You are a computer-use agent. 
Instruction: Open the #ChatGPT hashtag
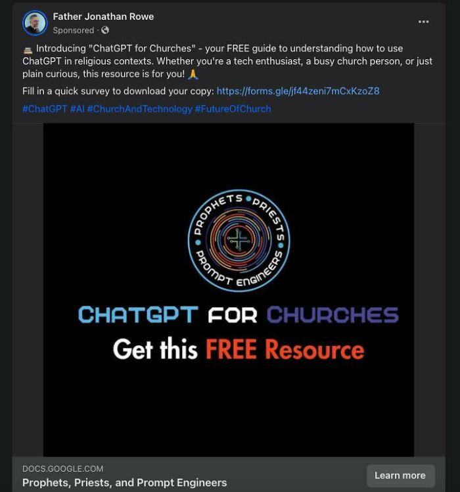[x=45, y=109]
